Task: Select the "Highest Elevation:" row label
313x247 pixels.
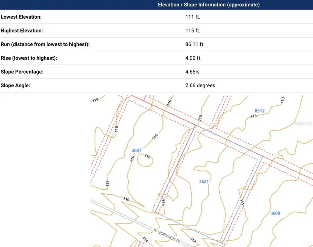Action: (22, 31)
